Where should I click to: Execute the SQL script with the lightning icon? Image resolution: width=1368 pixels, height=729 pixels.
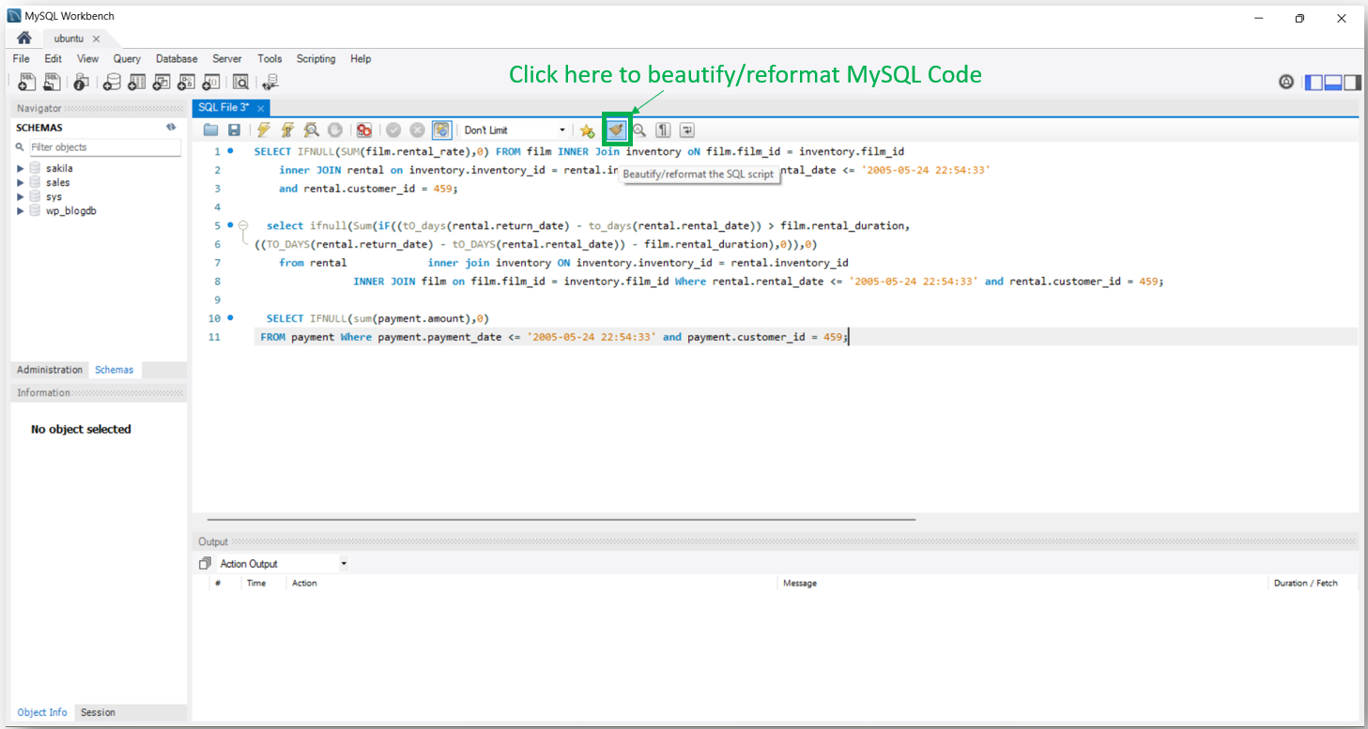(x=262, y=129)
